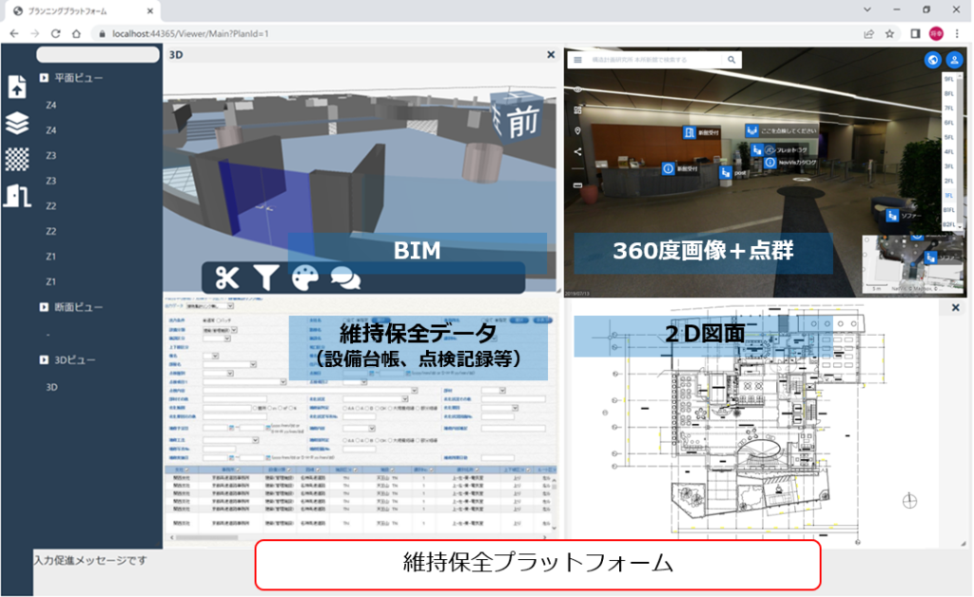Select the scissors section-cut tool

pyautogui.click(x=226, y=278)
